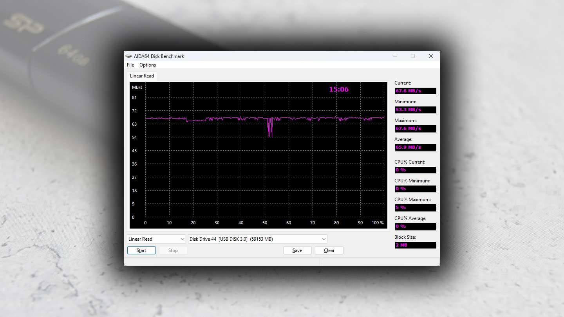Click the Stop button
This screenshot has height=317, width=564.
pos(173,250)
